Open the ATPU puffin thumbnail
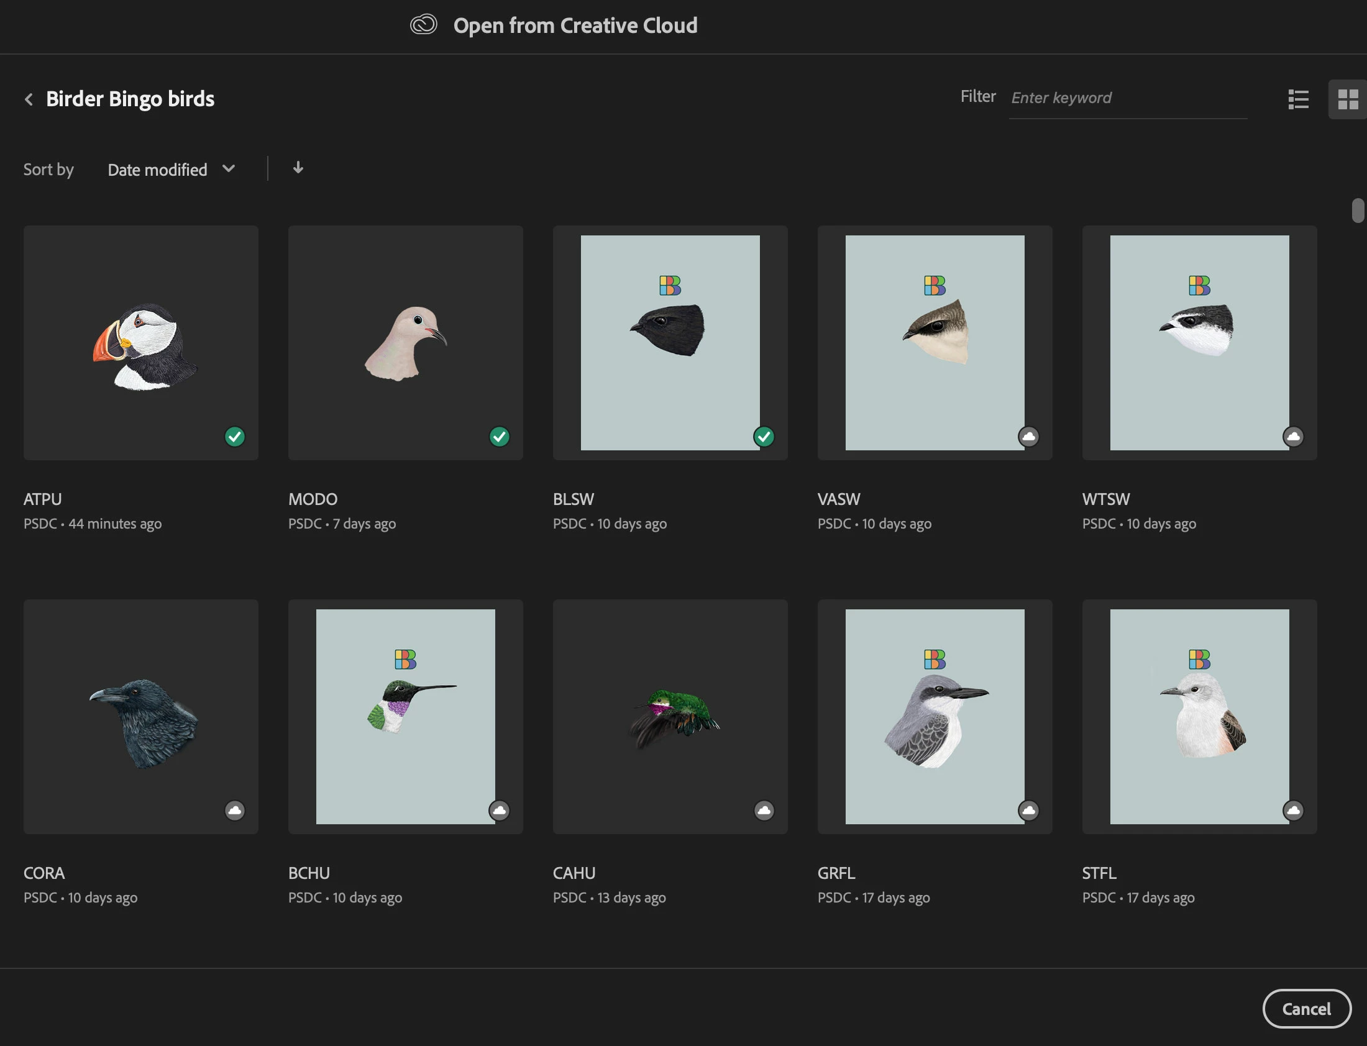The image size is (1367, 1046). pos(141,342)
